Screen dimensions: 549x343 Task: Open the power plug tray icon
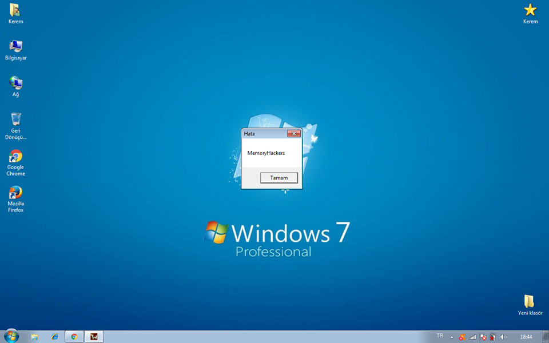(493, 337)
